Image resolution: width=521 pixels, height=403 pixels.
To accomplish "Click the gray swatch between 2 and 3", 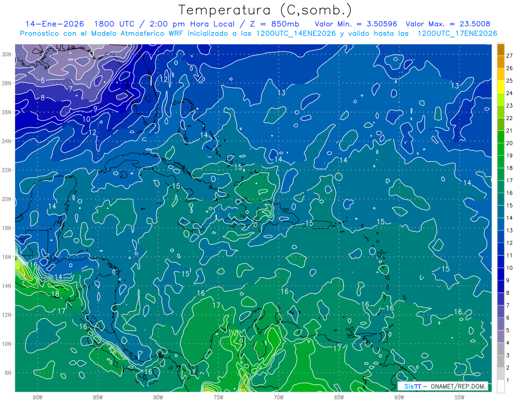I will pos(501,361).
